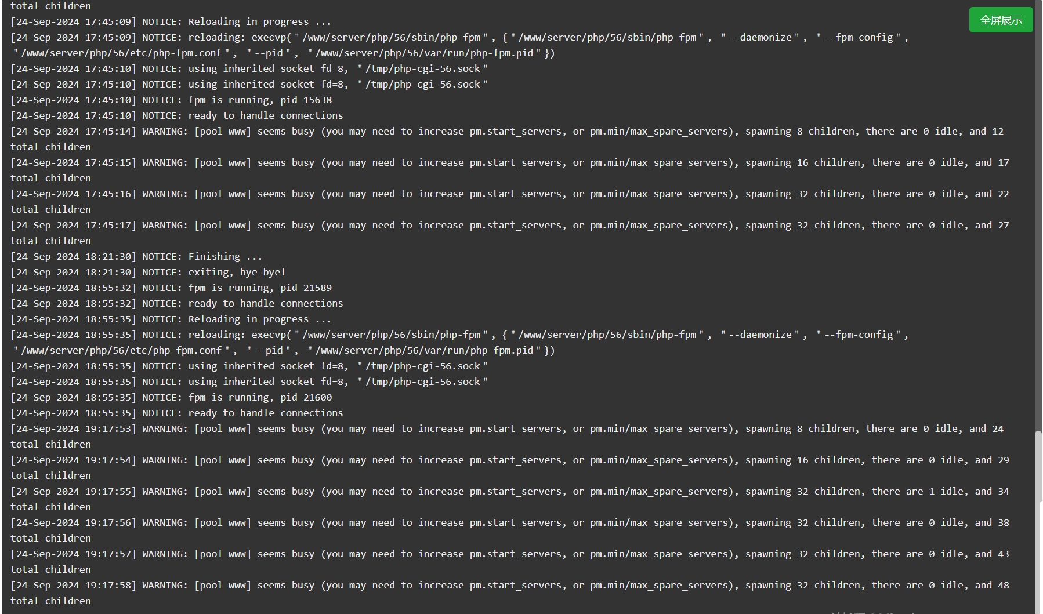
Task: Select the line showing fpm running pid 21589
Action: pos(171,288)
